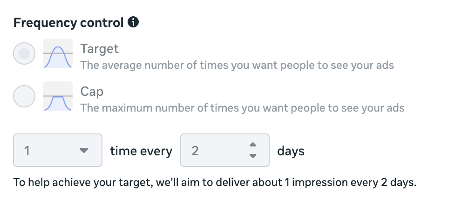Click the dropdown arrow in times selector

click(x=84, y=150)
